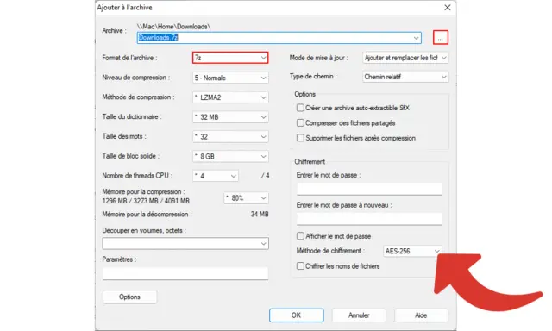Open the archive name history dropdown
The image size is (552, 331).
click(x=416, y=38)
